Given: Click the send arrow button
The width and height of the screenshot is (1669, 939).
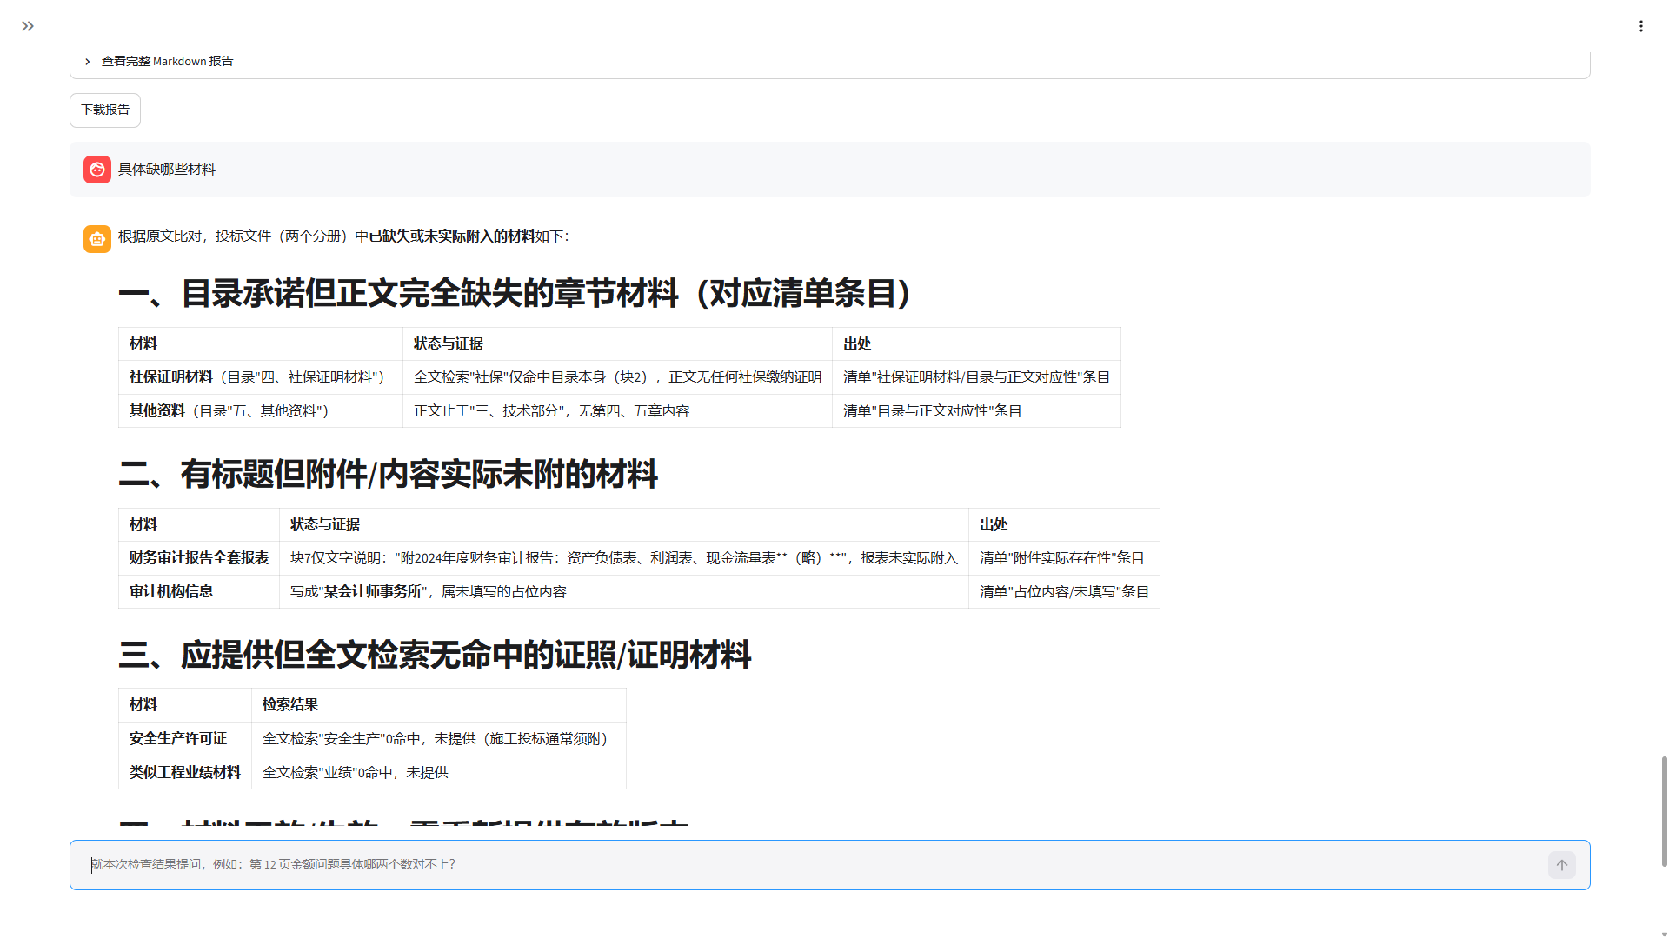Looking at the screenshot, I should [1562, 865].
